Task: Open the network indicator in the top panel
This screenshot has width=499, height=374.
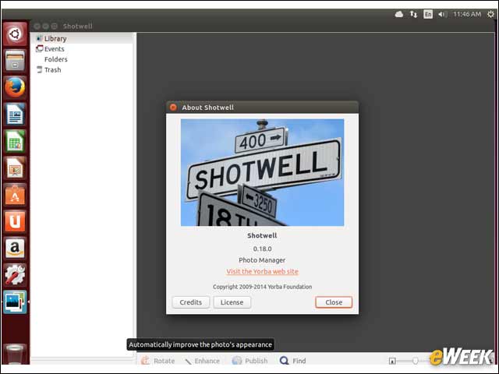Action: pos(413,14)
